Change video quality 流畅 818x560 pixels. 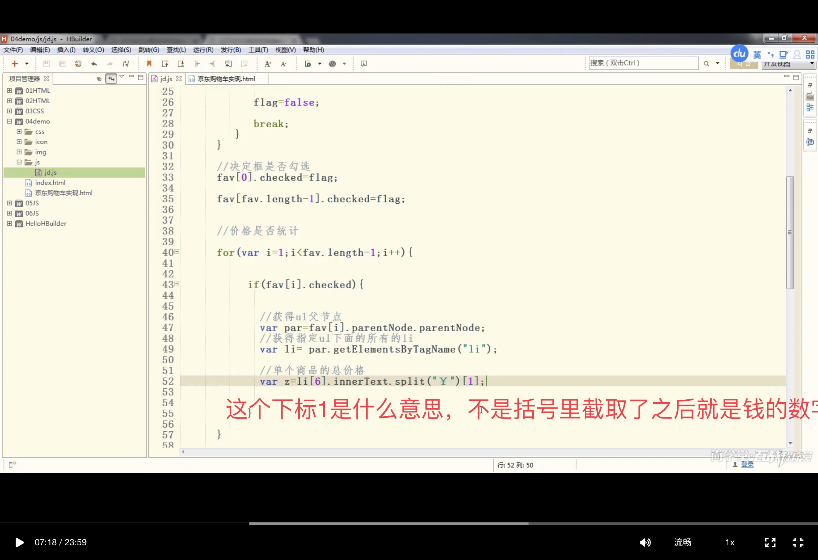pyautogui.click(x=683, y=542)
